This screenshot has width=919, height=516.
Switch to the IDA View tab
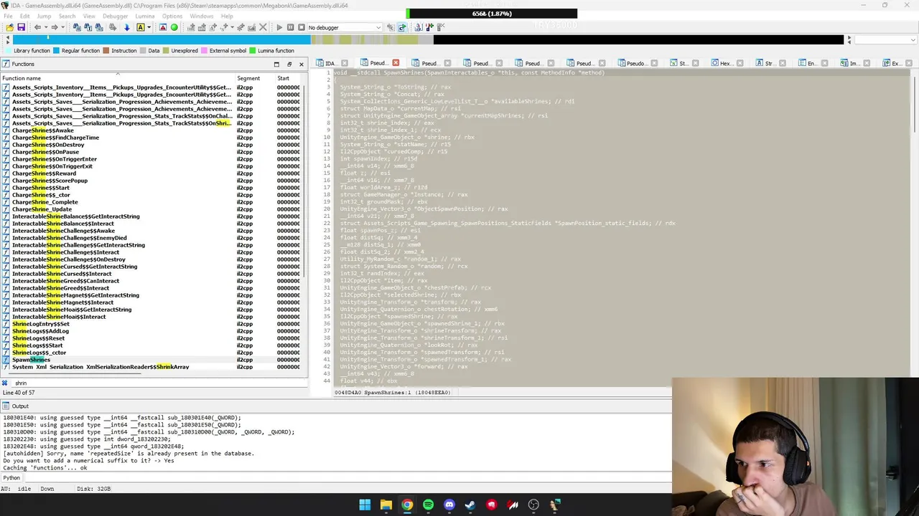tap(330, 63)
